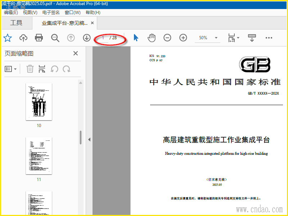Zoom out with the minus button

167,38
